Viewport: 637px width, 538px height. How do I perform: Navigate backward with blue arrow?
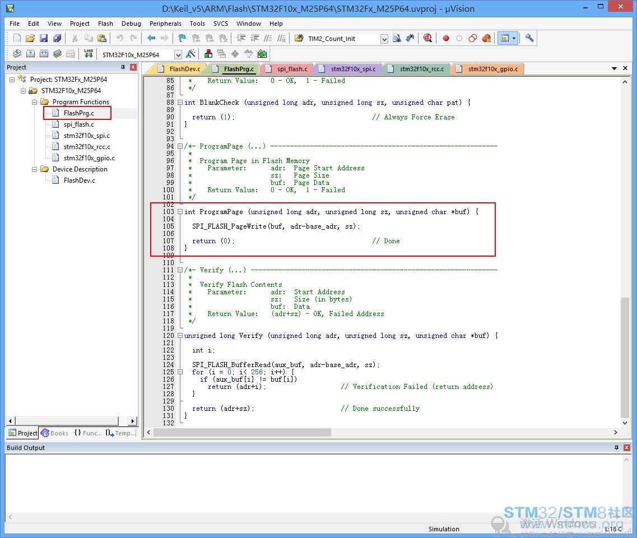[x=151, y=38]
